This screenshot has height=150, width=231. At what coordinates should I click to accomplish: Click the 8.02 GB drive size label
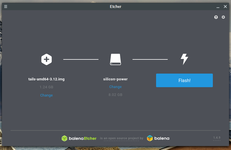point(115,95)
